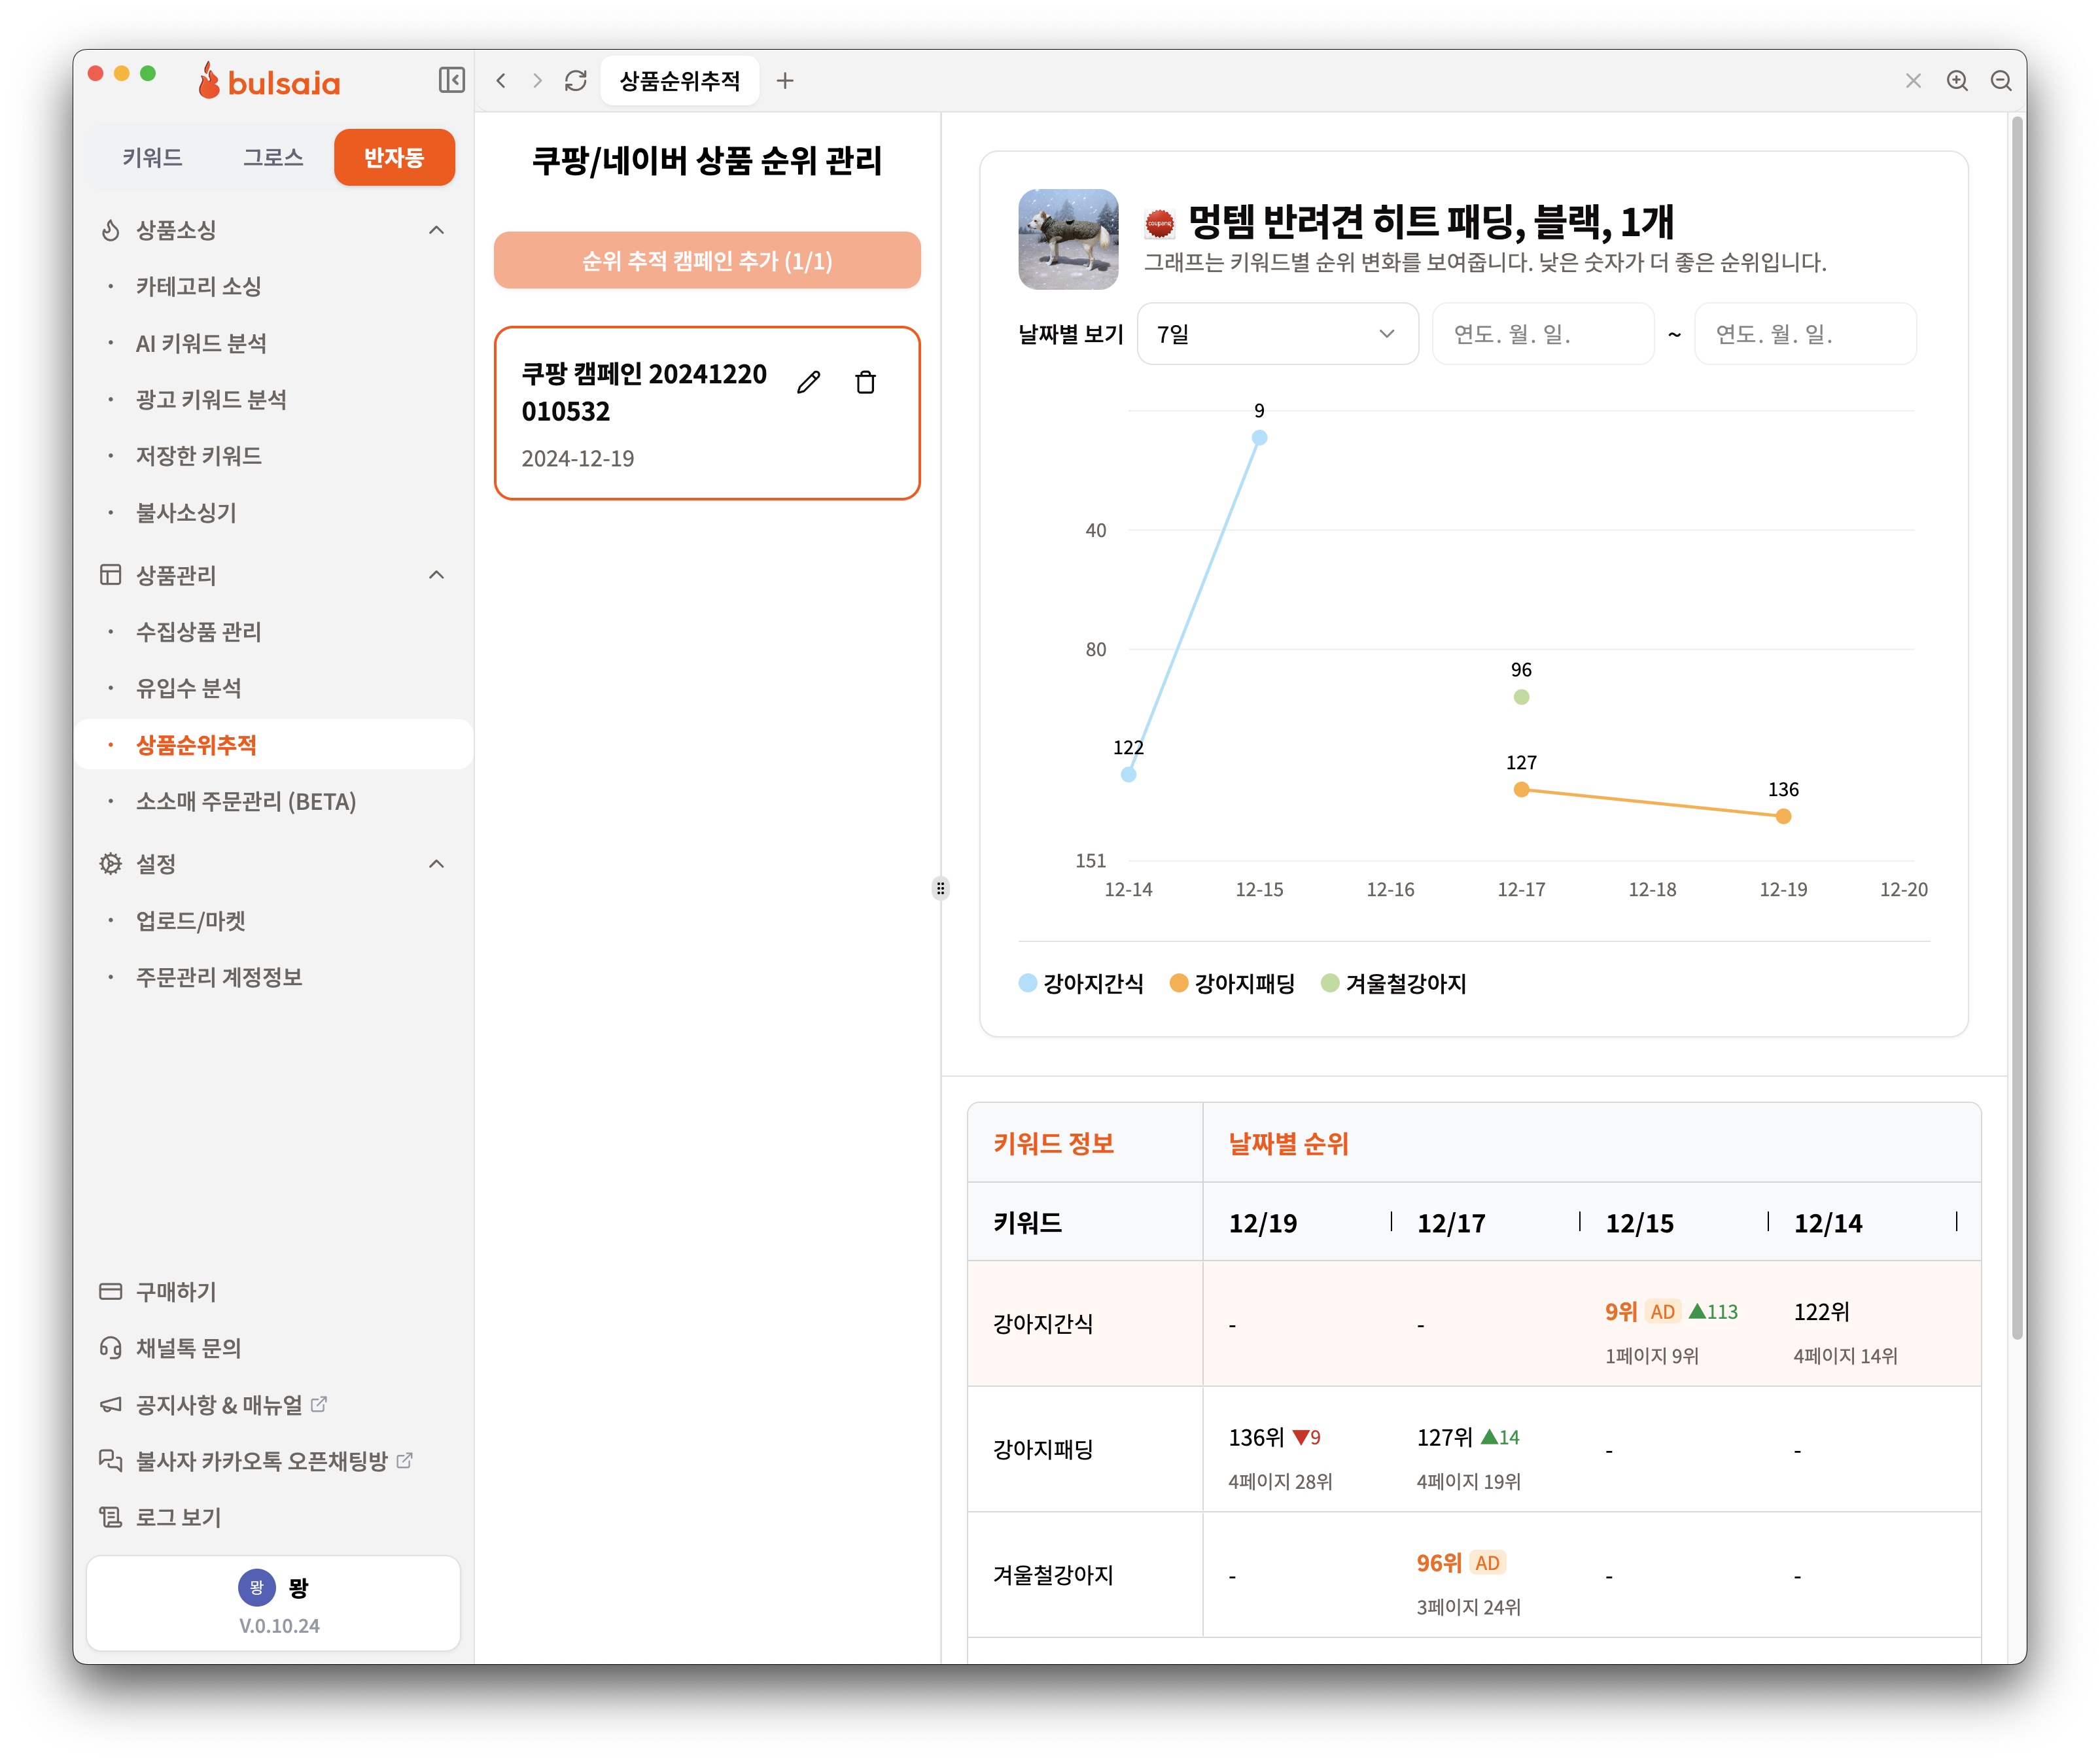Collapse the sidebar with the panel icon
This screenshot has width=2100, height=1761.
[x=451, y=80]
